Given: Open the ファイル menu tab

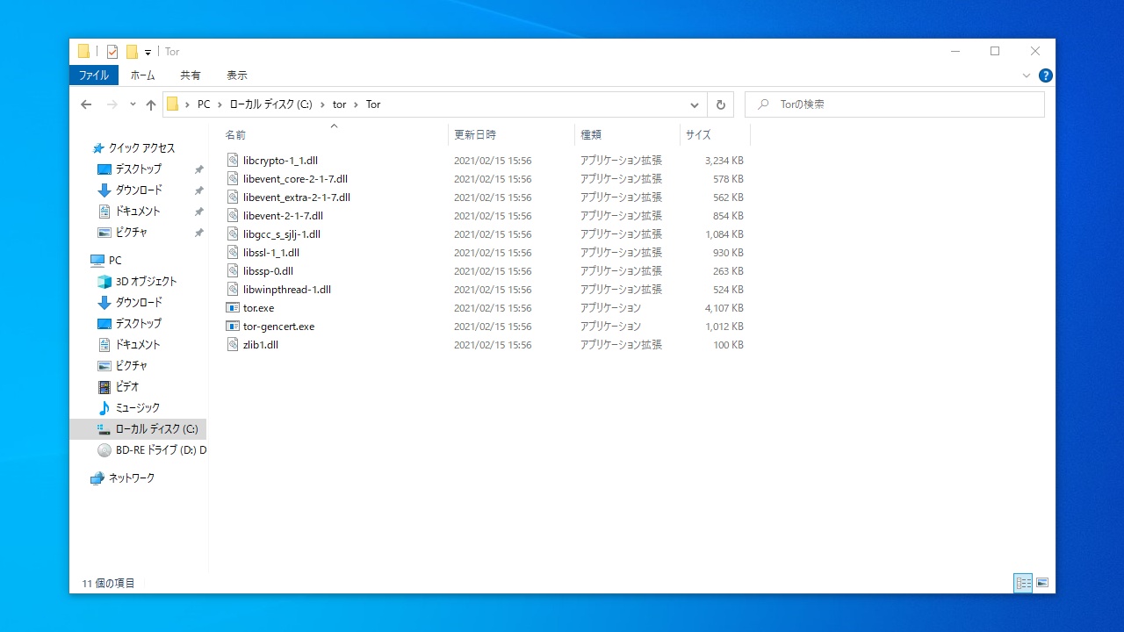Looking at the screenshot, I should [x=94, y=75].
